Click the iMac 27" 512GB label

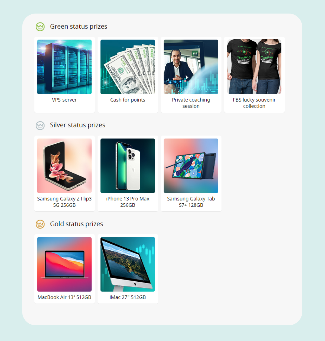(x=128, y=297)
